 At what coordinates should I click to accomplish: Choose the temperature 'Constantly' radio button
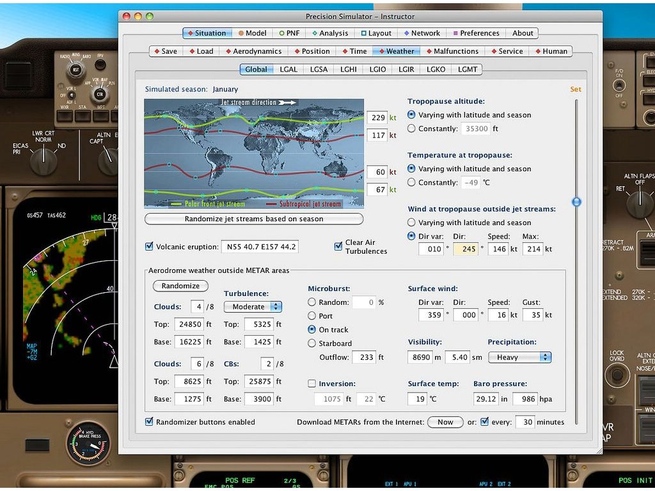pos(411,182)
